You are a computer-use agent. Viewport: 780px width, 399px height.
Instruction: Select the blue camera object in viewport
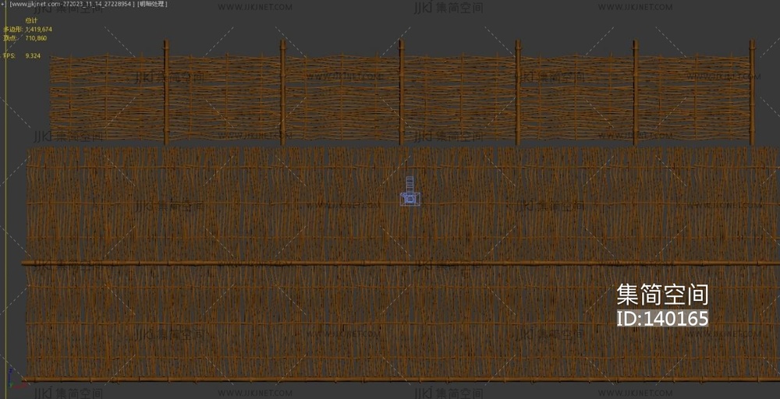coord(411,194)
